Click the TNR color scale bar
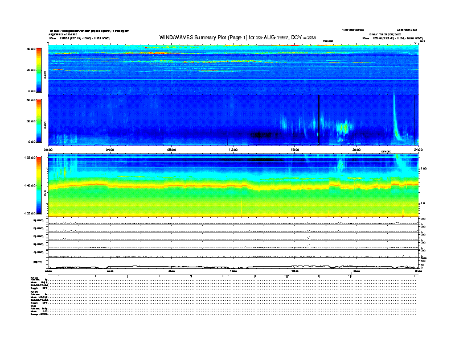This screenshot has width=451, height=348. point(39,185)
